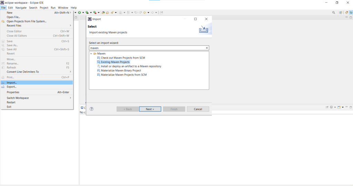353x186 pixels.
Task: Click the Display Selected Console icon
Action: pos(331,107)
